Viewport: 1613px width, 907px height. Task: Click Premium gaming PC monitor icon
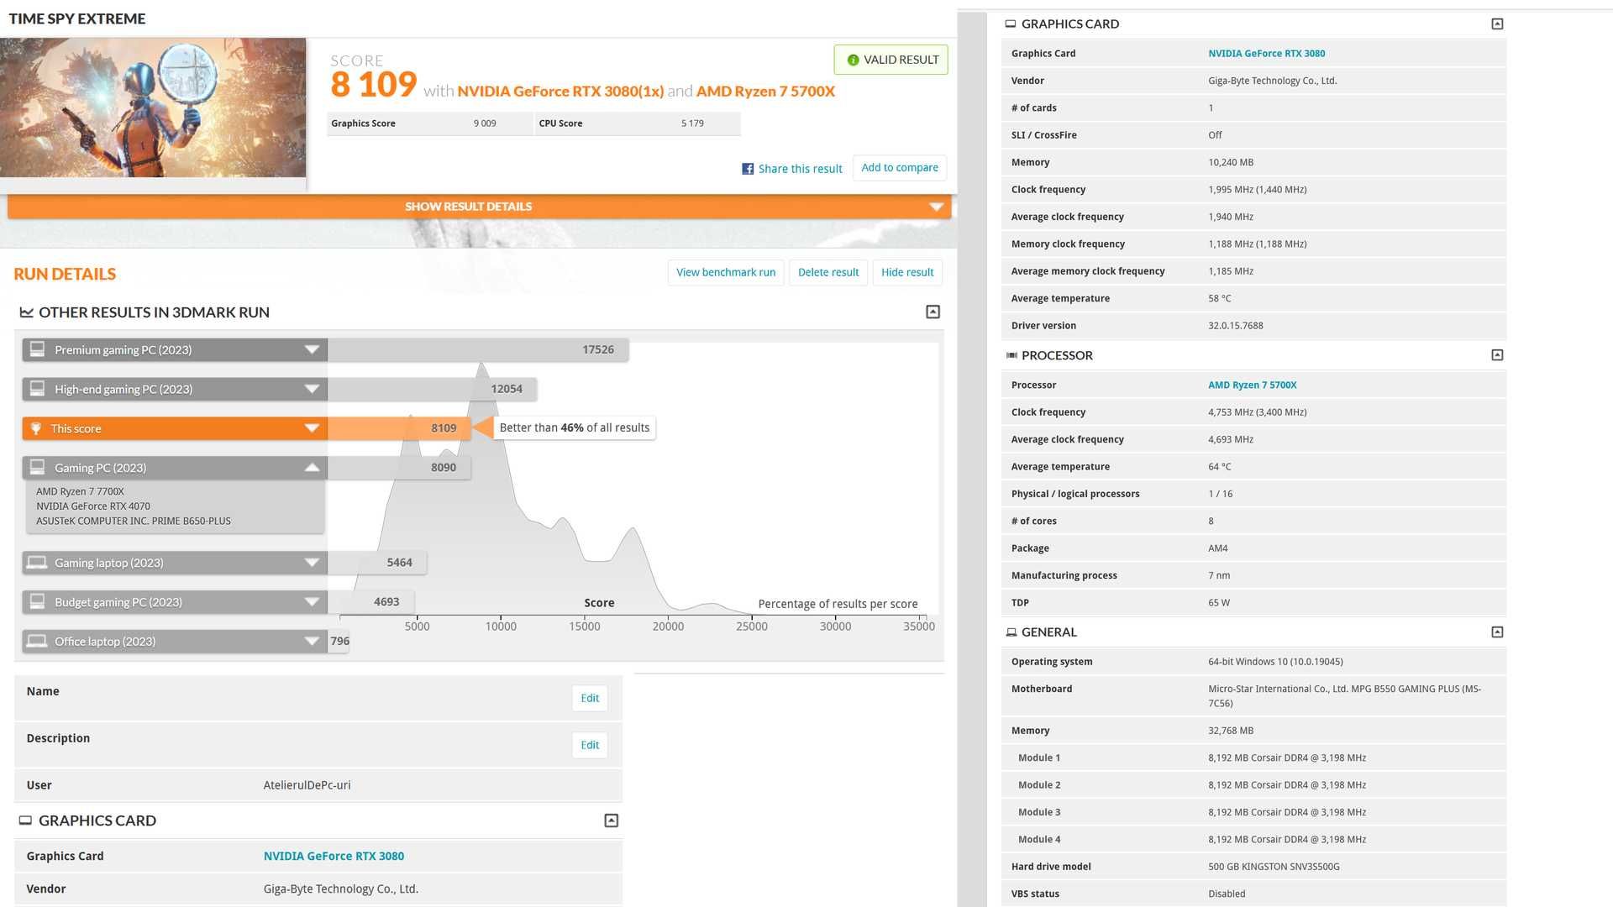[x=37, y=349]
